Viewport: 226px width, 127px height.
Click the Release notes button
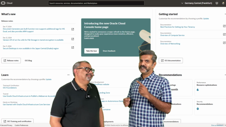click(11, 60)
